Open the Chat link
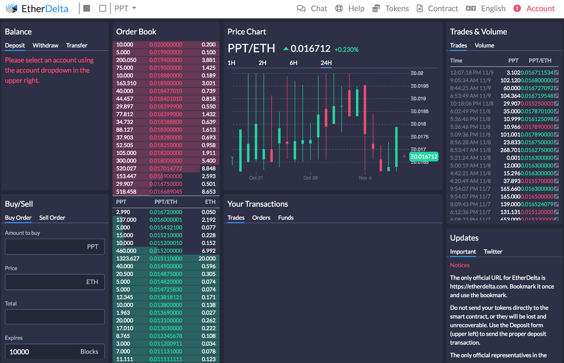Screen dimensions: 564x363 319,8
